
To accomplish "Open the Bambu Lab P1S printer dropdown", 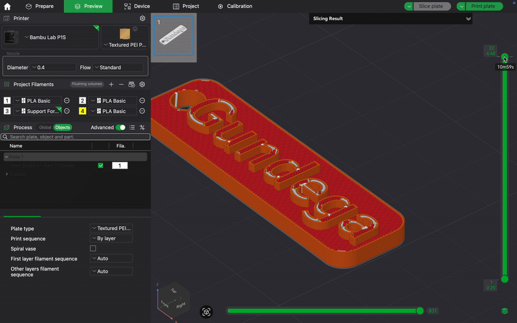I will point(50,37).
